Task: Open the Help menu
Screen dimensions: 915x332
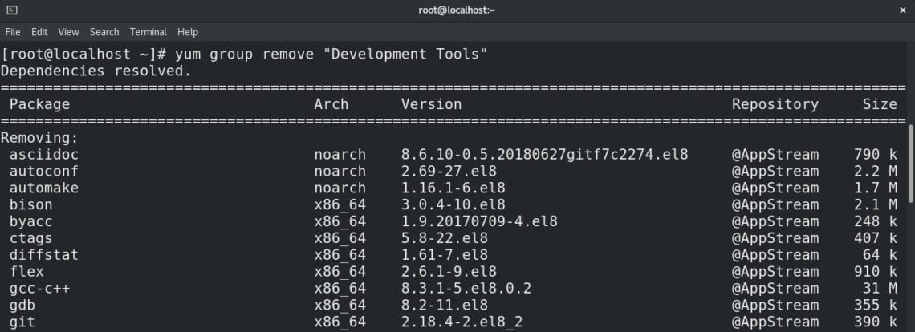Action: [x=187, y=32]
